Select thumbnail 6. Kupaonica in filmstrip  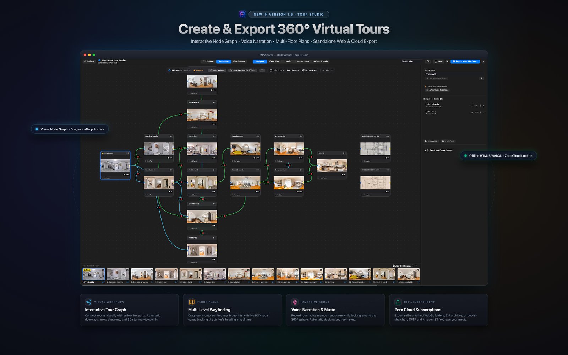point(214,275)
